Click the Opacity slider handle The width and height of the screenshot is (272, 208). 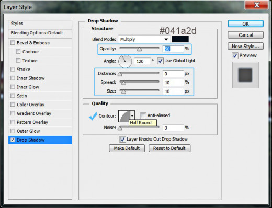[x=139, y=50]
